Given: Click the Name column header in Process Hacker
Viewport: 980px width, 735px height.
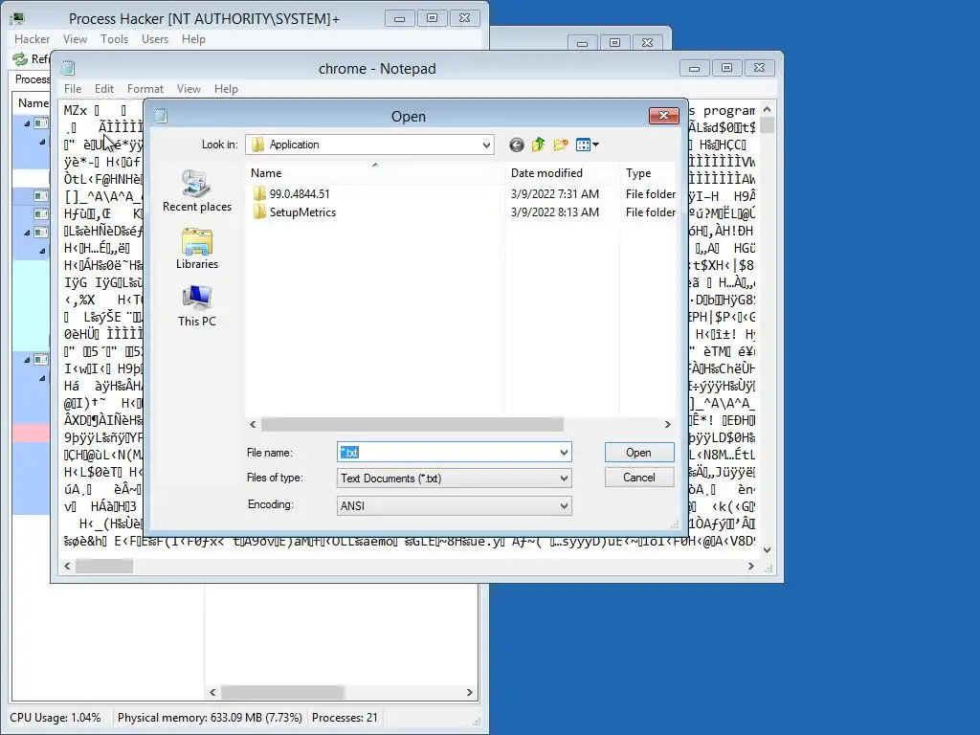Looking at the screenshot, I should click(x=33, y=103).
